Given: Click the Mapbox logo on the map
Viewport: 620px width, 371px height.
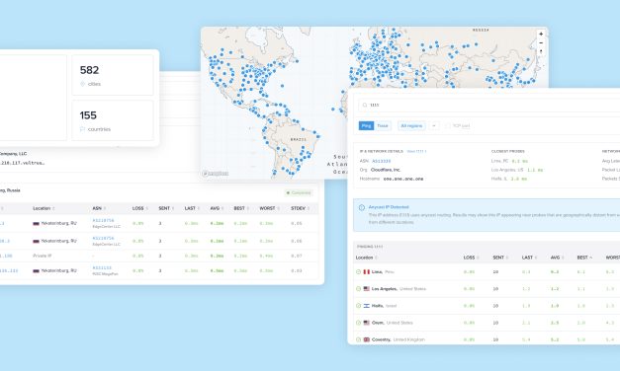Looking at the screenshot, I should 216,174.
